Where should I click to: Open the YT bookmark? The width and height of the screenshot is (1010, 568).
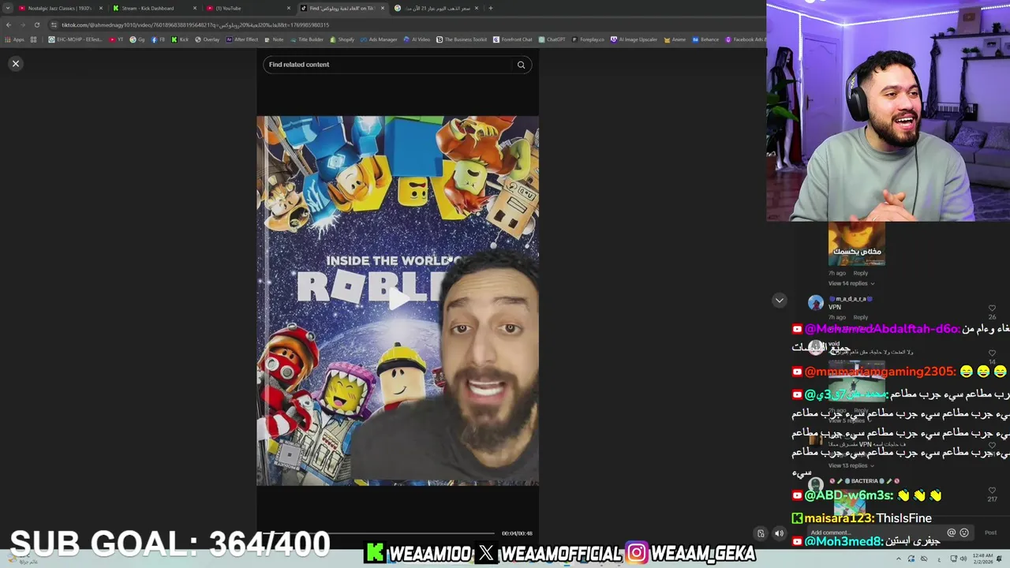117,39
